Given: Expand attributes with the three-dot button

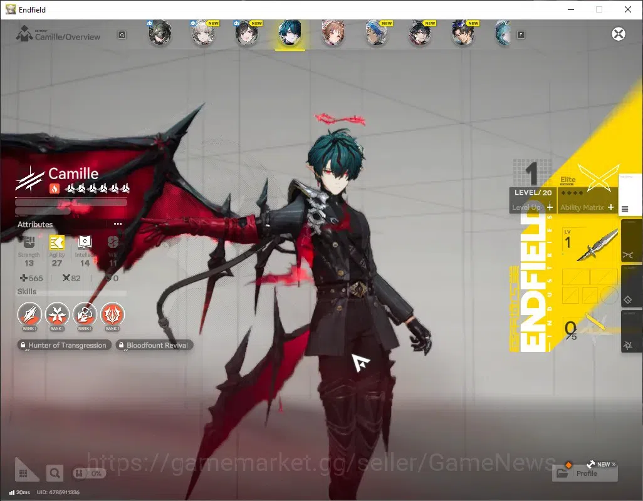Looking at the screenshot, I should click(118, 224).
